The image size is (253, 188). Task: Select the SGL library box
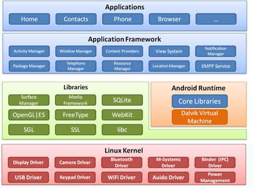29,130
